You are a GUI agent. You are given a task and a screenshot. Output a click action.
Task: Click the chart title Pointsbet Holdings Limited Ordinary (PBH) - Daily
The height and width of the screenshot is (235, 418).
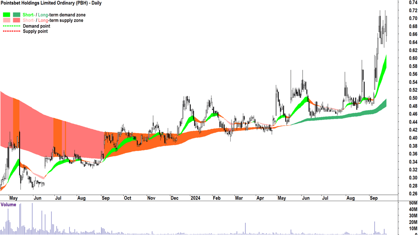[x=51, y=3]
